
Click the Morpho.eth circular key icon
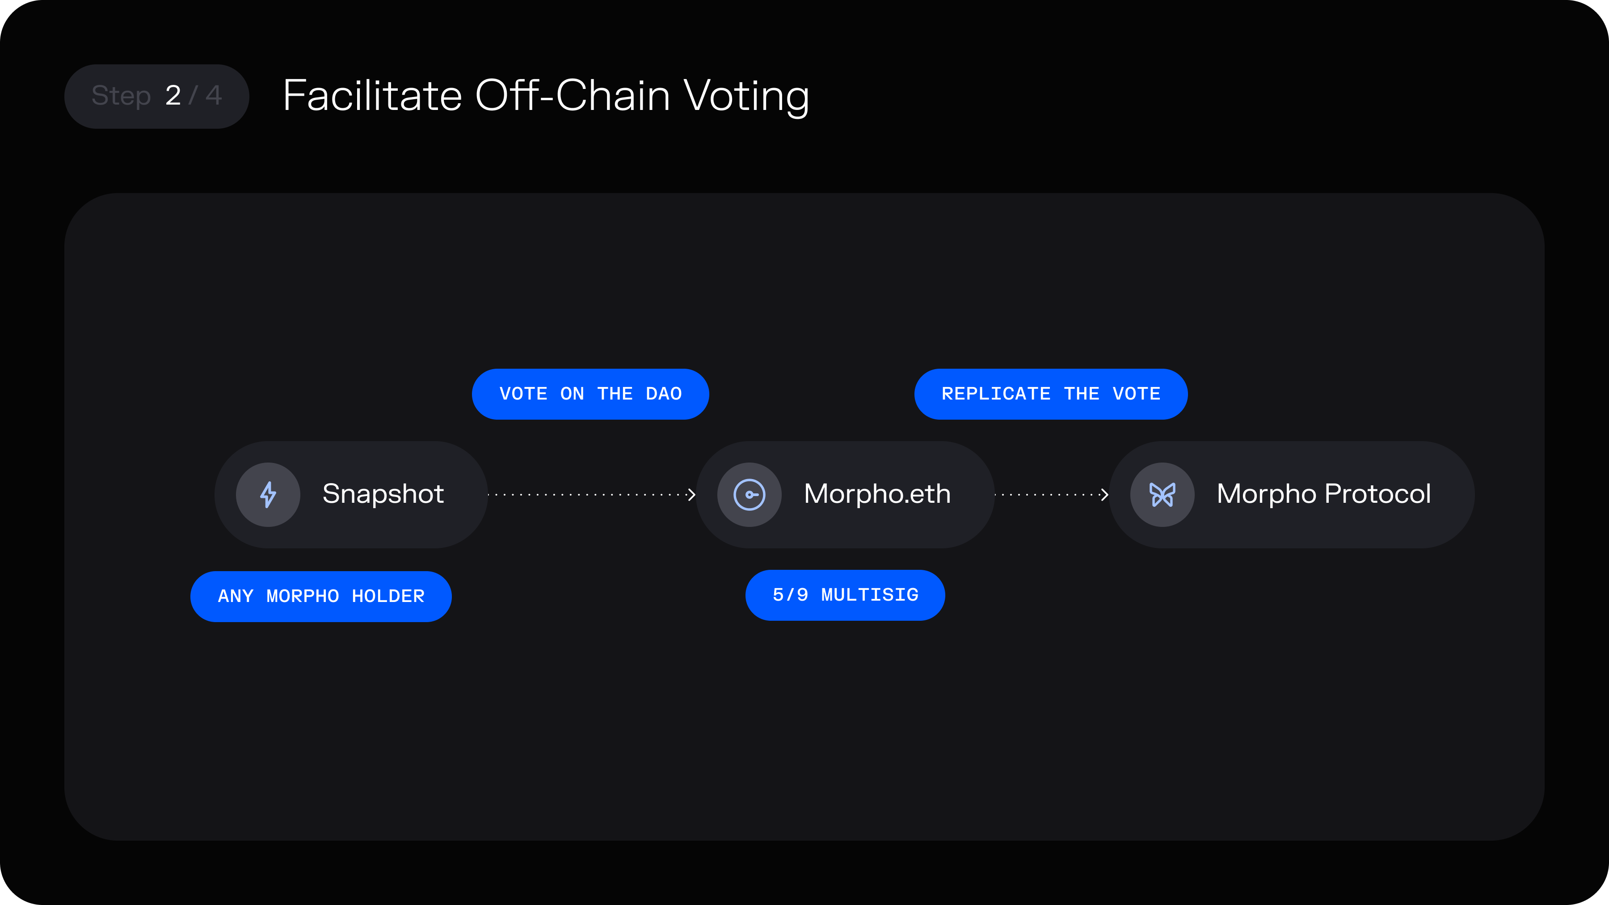[749, 495]
